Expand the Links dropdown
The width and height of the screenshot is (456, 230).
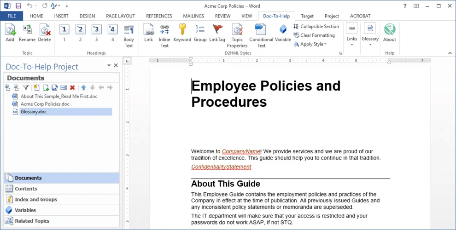pyautogui.click(x=351, y=35)
